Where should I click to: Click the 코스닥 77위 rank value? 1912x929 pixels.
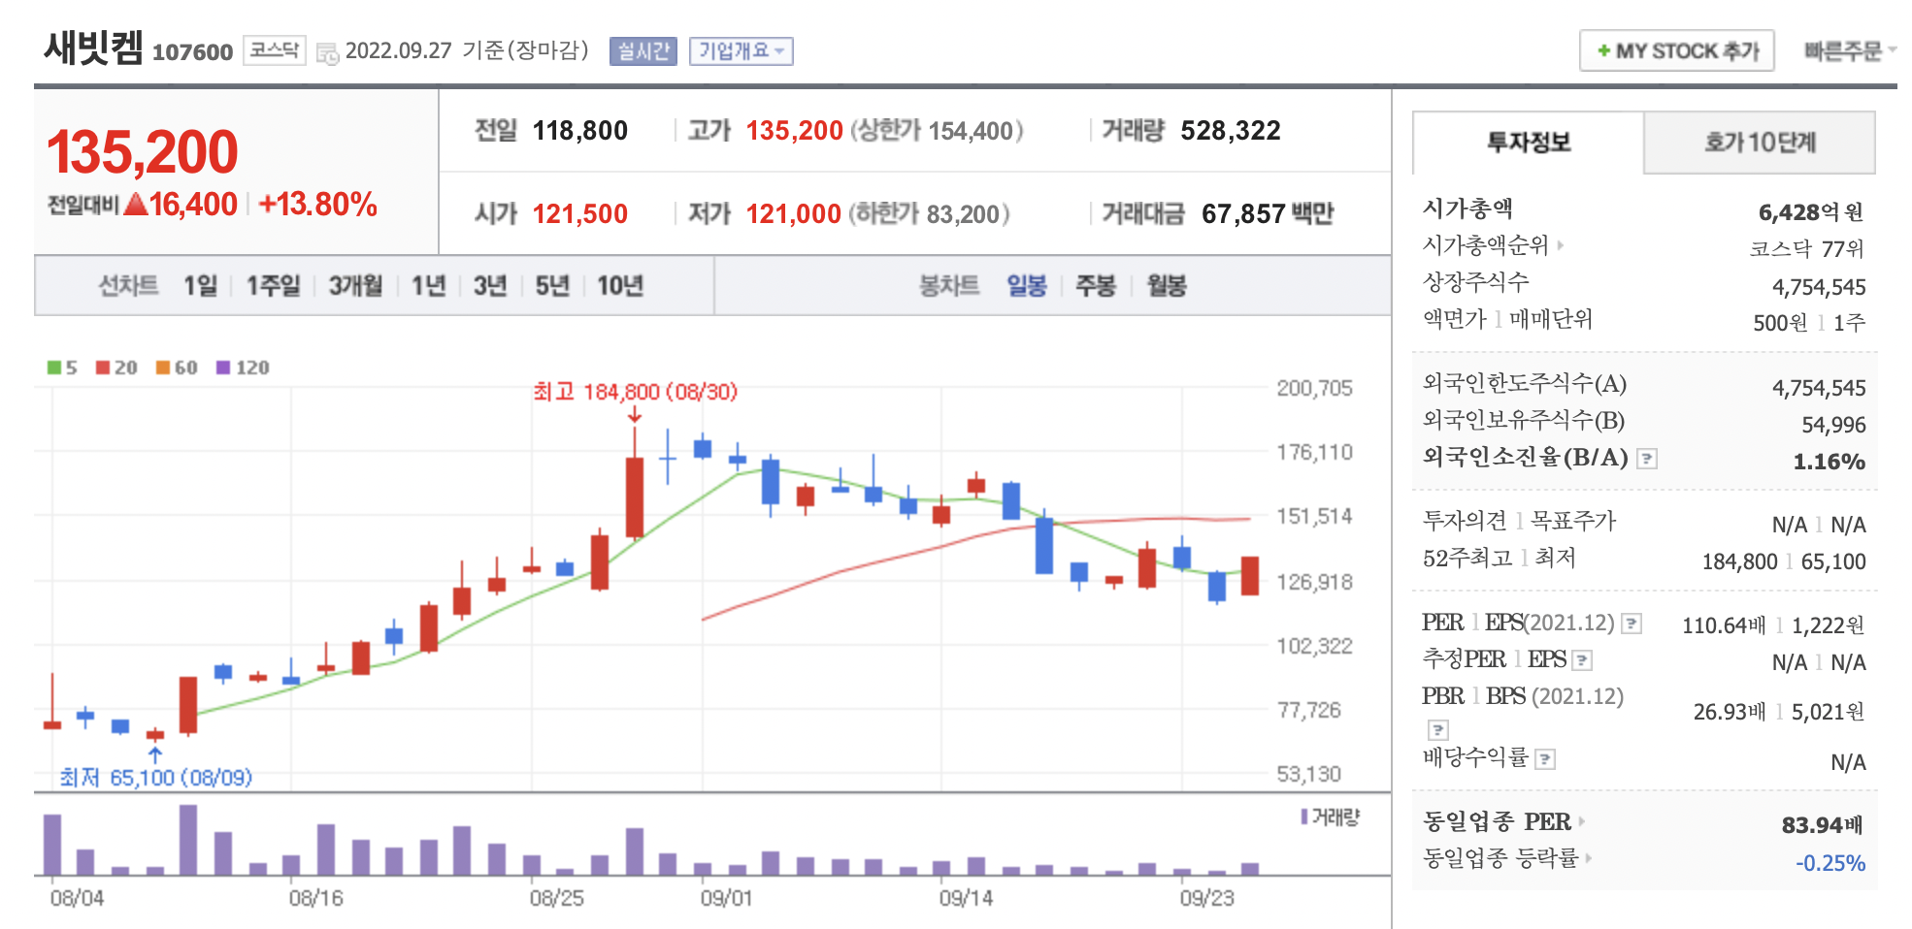click(1807, 249)
